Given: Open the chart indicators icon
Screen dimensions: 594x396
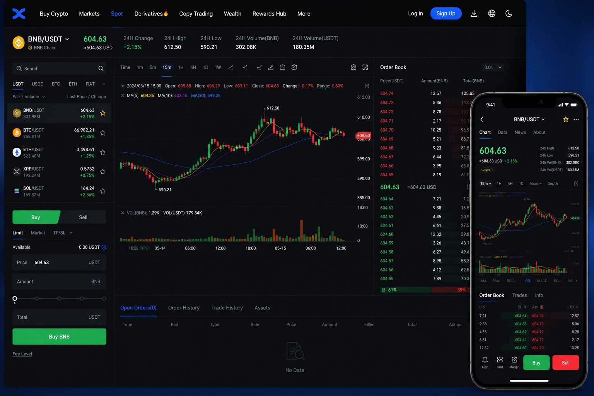Looking at the screenshot, I should point(245,67).
